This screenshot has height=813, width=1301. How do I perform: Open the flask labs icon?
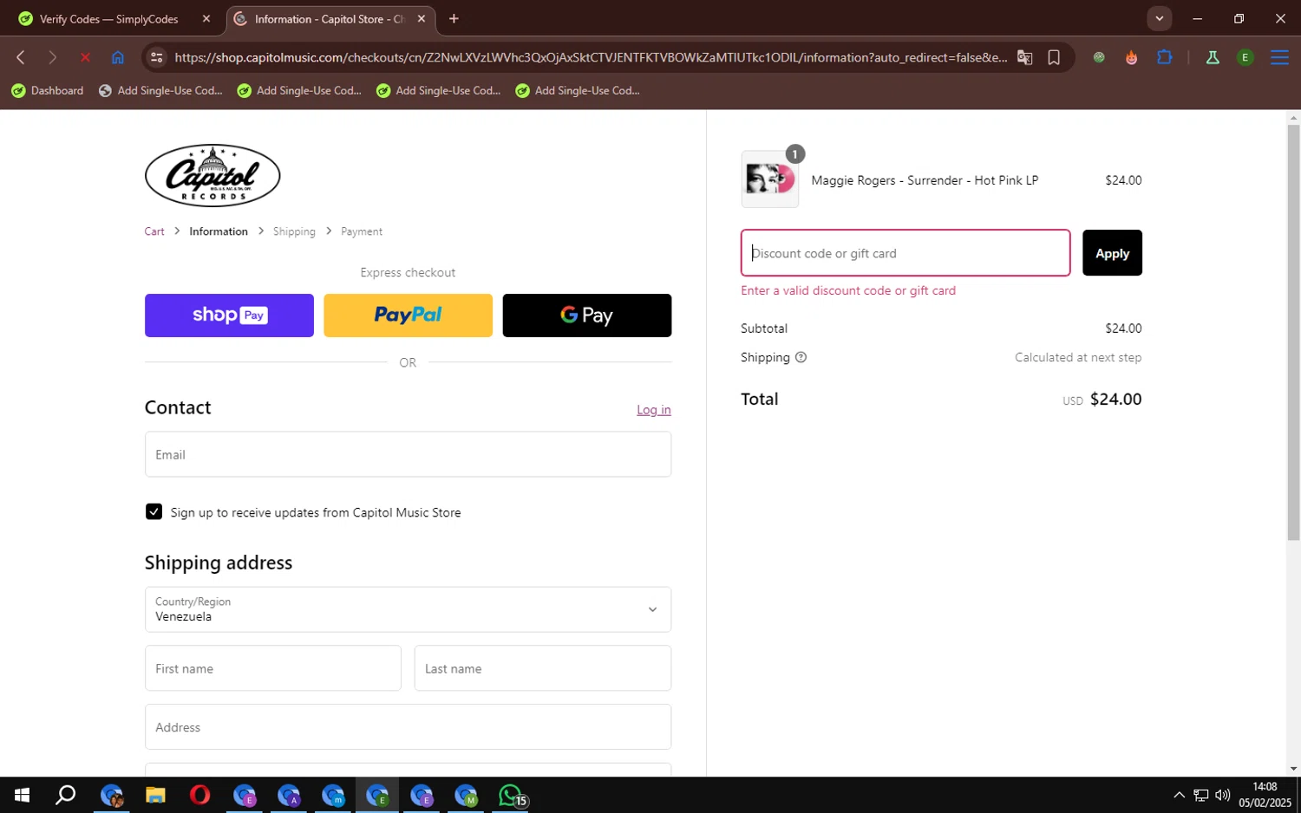pyautogui.click(x=1213, y=57)
